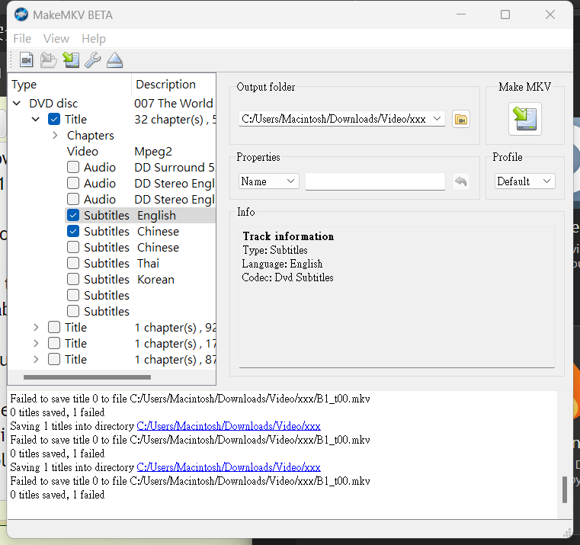
Task: Check the Thai Subtitles checkbox
Action: point(73,263)
